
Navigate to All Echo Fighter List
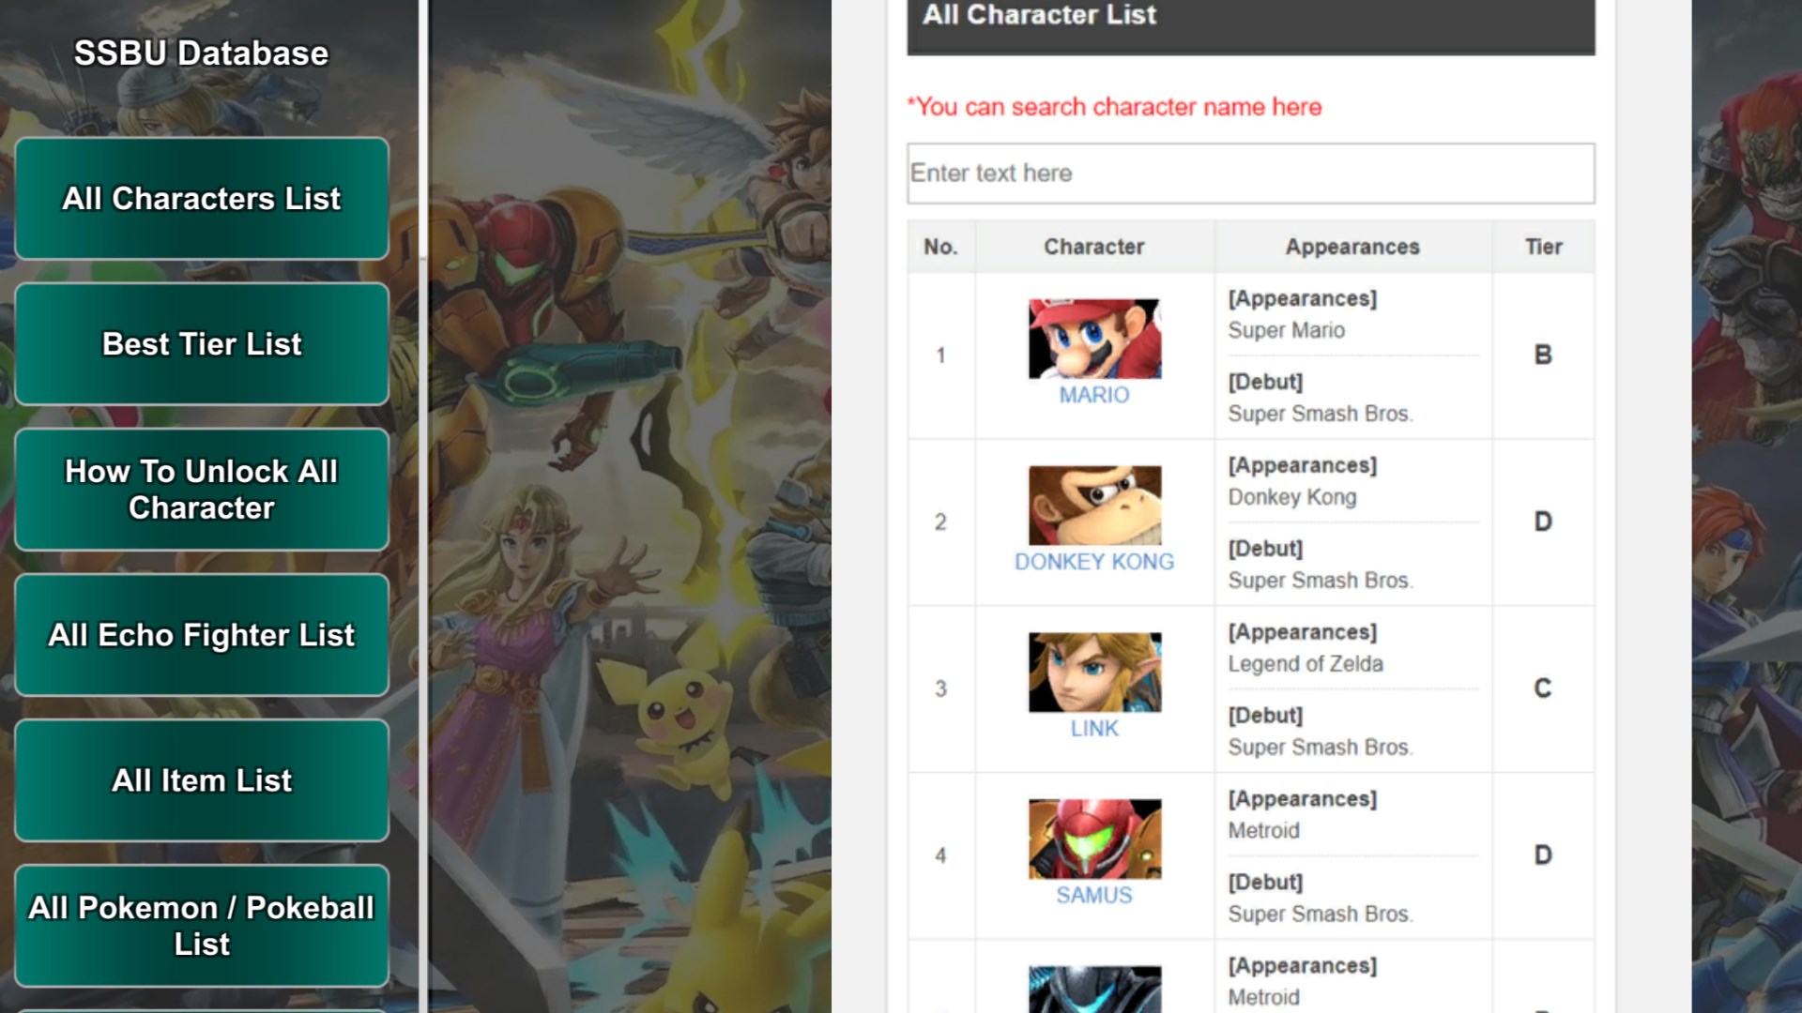pyautogui.click(x=202, y=635)
